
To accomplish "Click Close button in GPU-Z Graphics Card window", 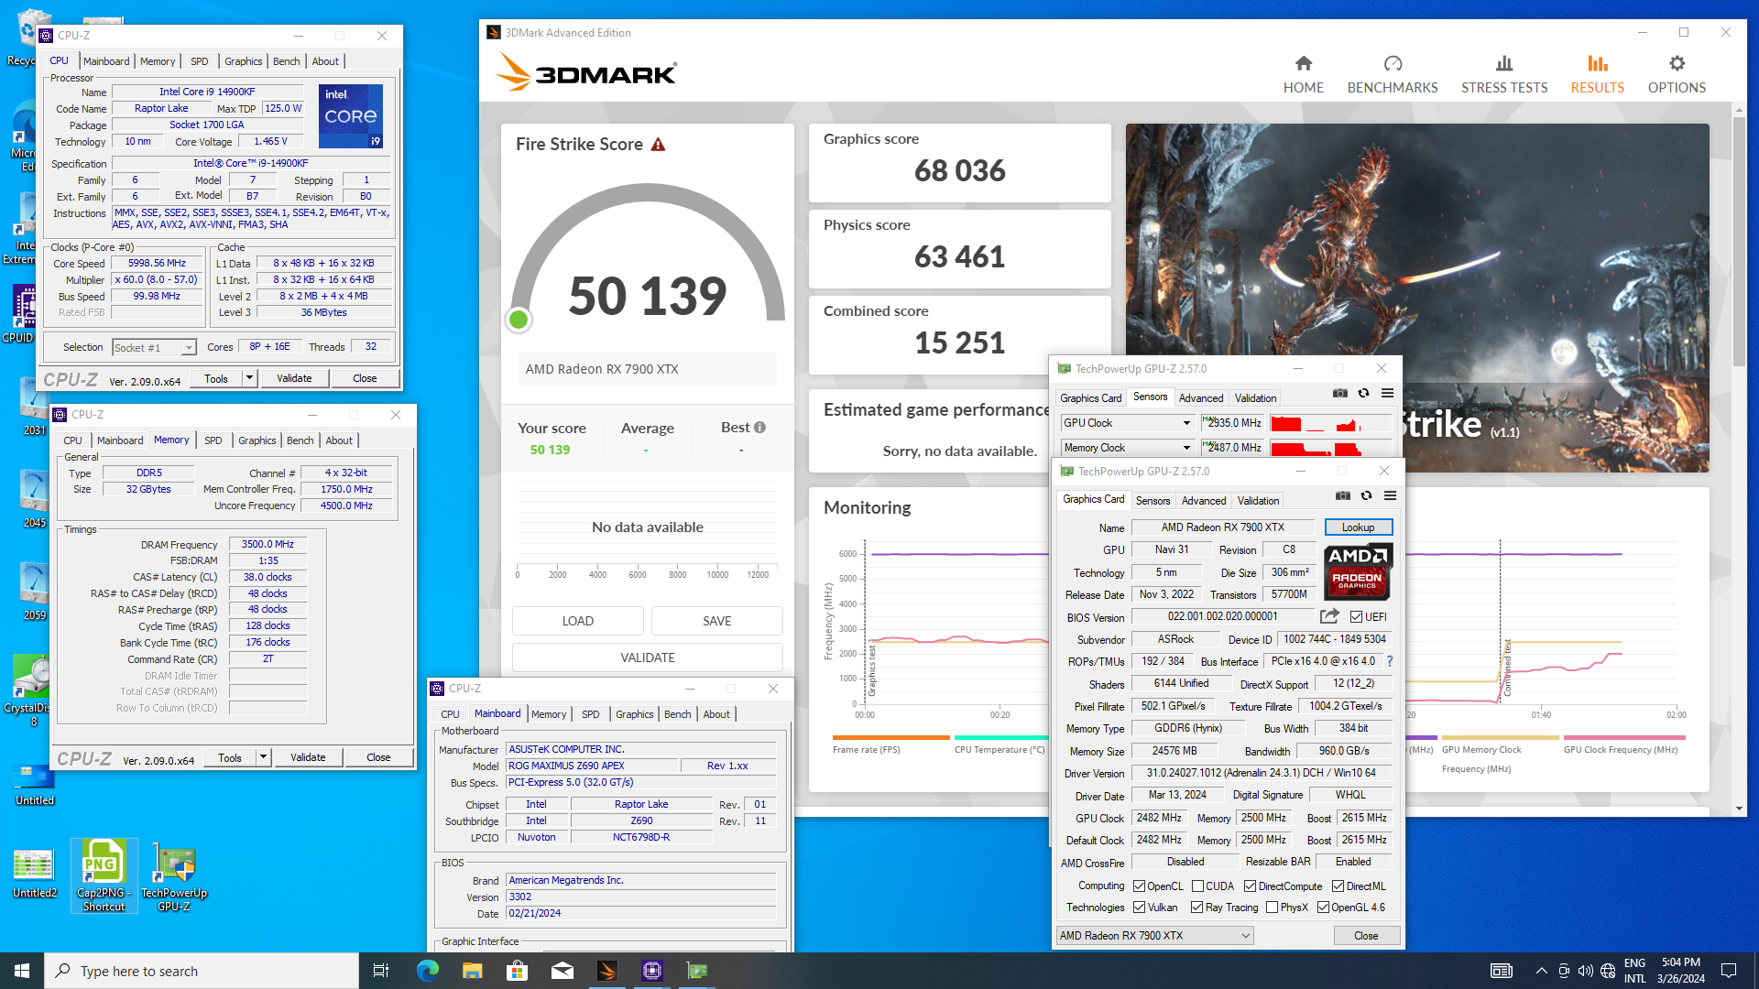I will click(1366, 936).
